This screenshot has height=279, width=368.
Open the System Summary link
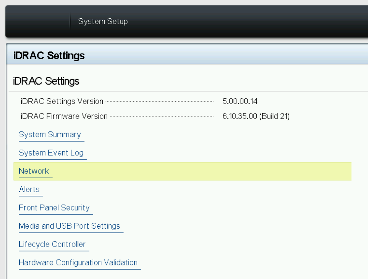pyautogui.click(x=50, y=135)
